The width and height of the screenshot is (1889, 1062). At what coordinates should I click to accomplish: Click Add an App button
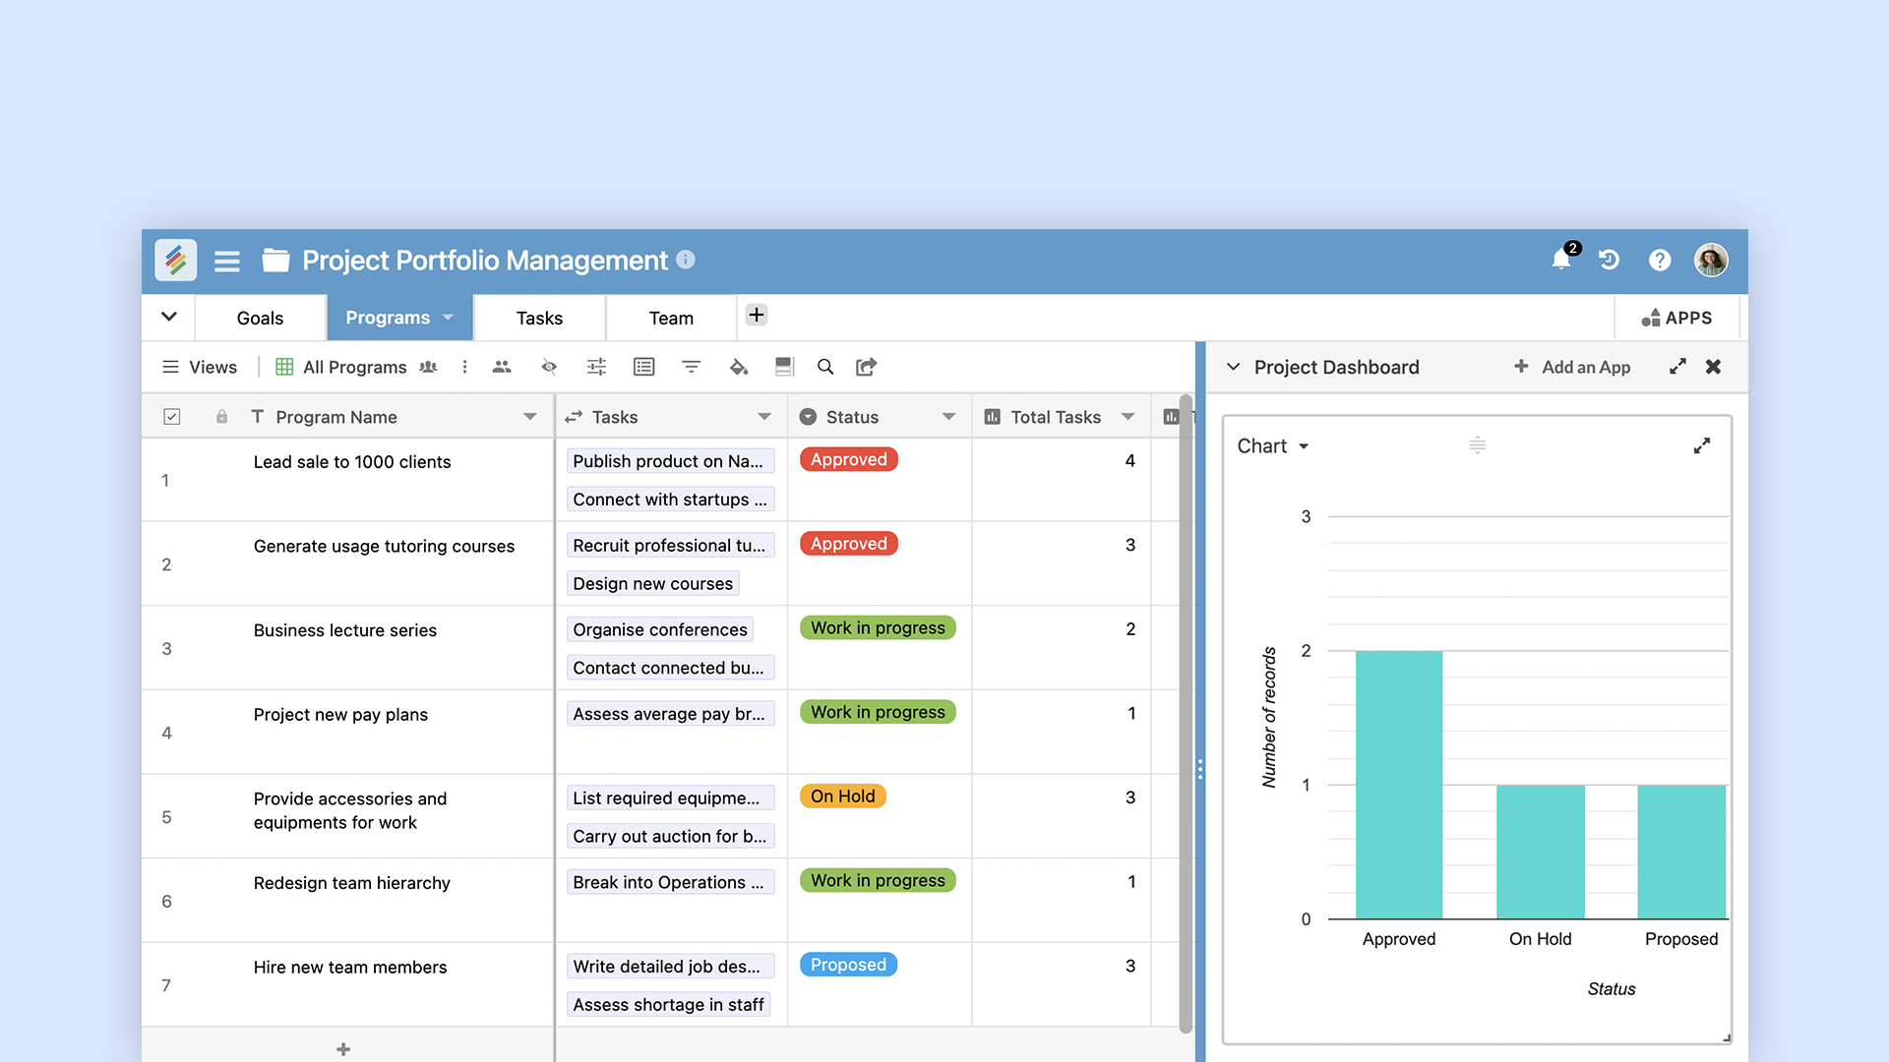click(1572, 367)
